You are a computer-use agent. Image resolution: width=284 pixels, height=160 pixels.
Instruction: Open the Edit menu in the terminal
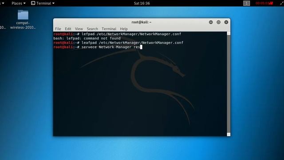pyautogui.click(x=68, y=29)
